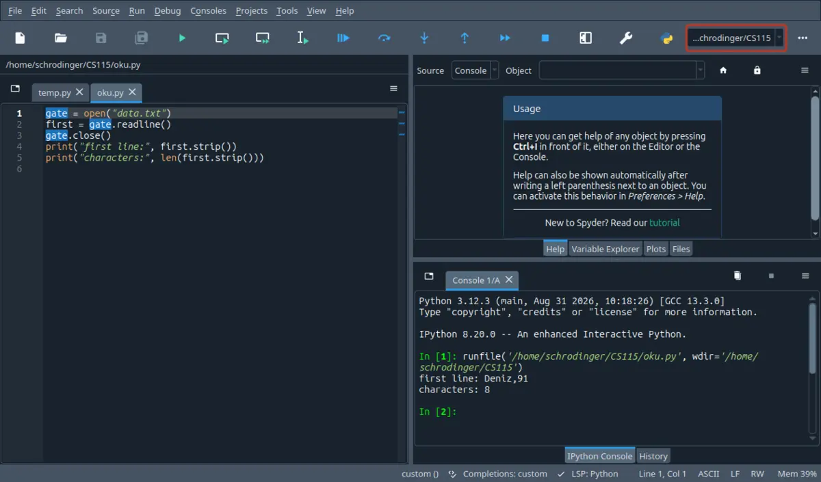Go to Help pane home page
The width and height of the screenshot is (821, 482).
pos(723,70)
